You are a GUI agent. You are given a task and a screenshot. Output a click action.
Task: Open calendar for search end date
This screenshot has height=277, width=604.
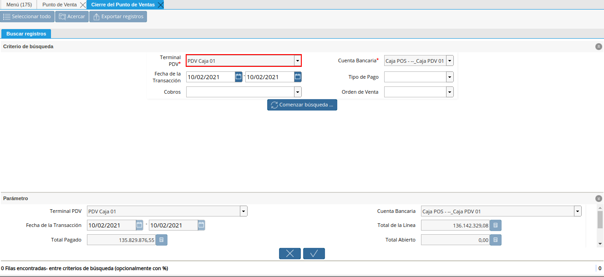(298, 77)
